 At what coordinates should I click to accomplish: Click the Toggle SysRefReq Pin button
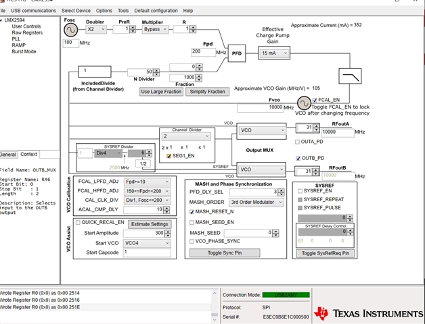[x=326, y=253]
